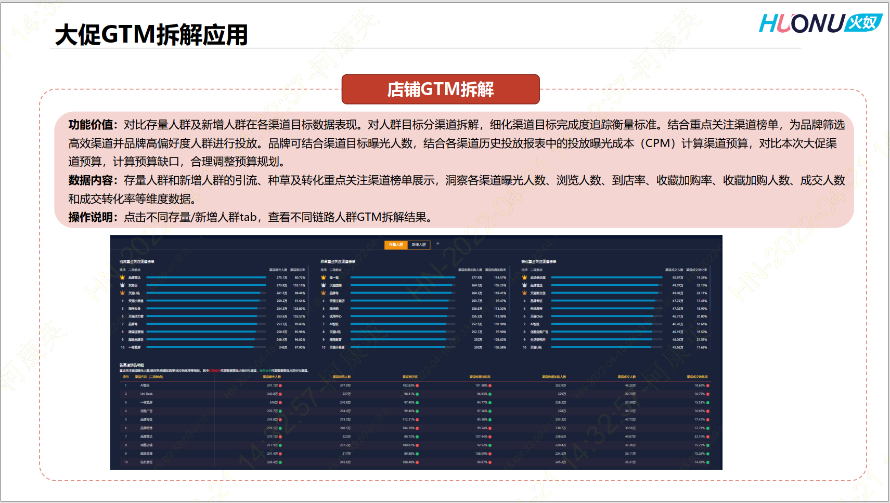890x503 pixels.
Task: Click red status dot beside 22.10% in bottom table
Action: 708,436
